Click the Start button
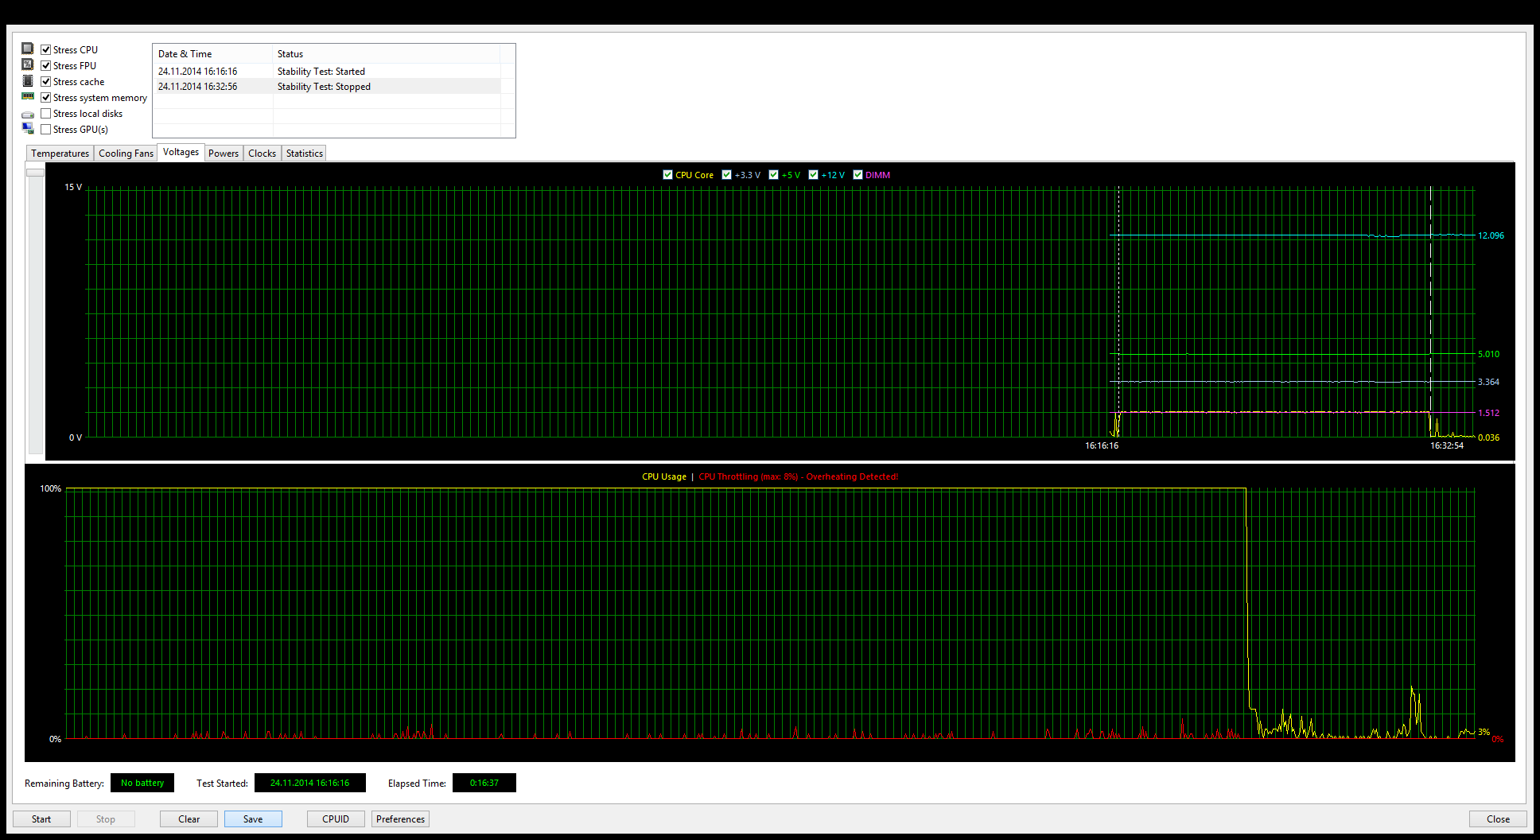The width and height of the screenshot is (1540, 840). (x=41, y=819)
